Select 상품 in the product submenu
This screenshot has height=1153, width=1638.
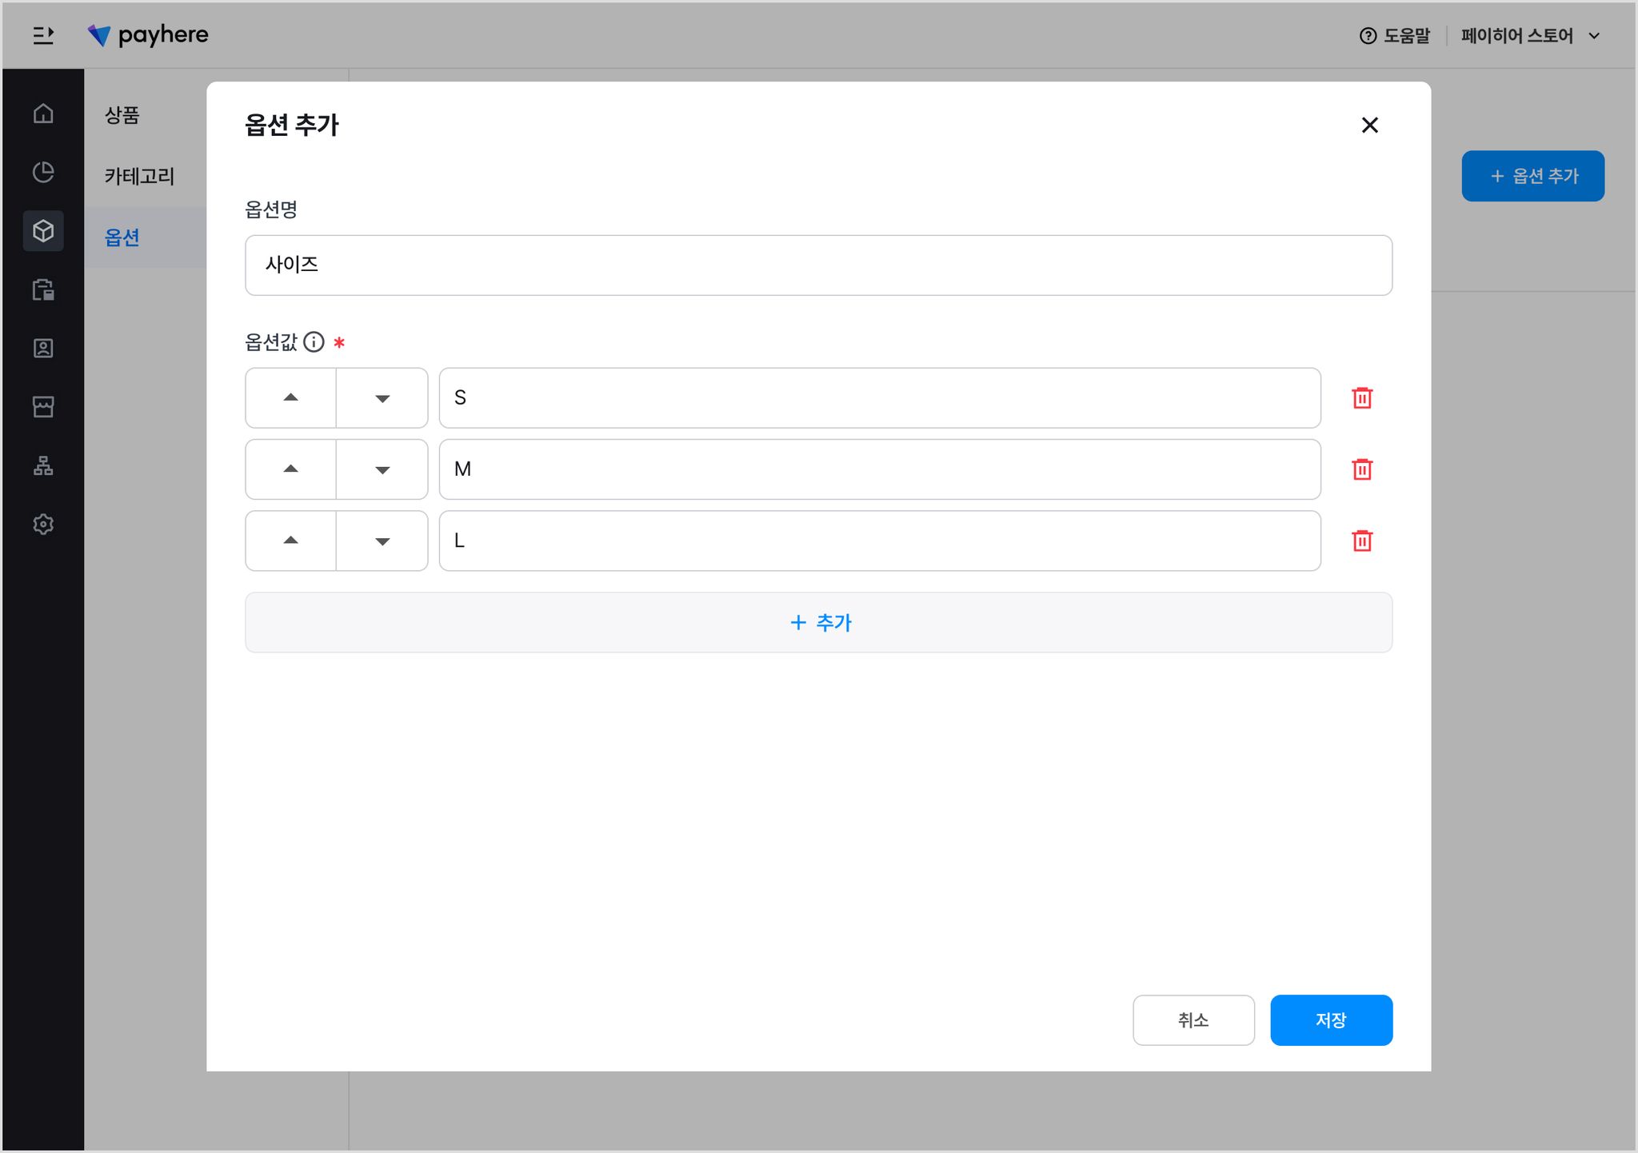122,115
